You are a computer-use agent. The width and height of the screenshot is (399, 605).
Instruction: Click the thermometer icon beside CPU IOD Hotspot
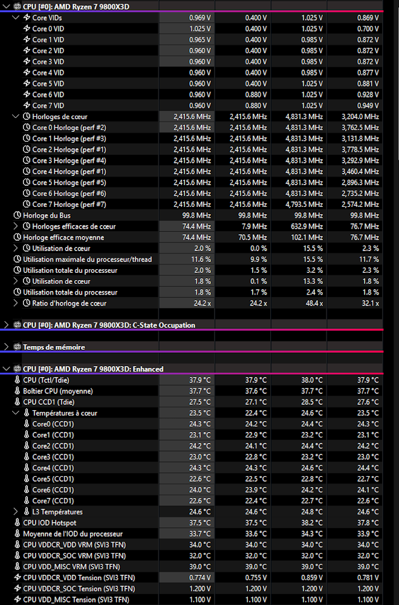coord(17,523)
